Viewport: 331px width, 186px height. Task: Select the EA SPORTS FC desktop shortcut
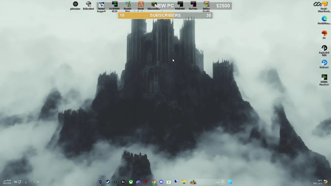click(x=115, y=7)
